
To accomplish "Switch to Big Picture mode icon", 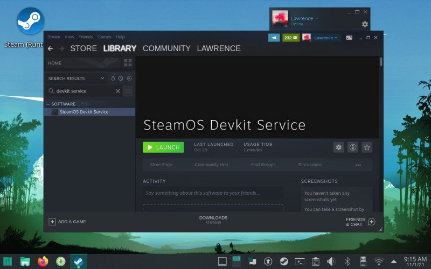I will [349, 38].
